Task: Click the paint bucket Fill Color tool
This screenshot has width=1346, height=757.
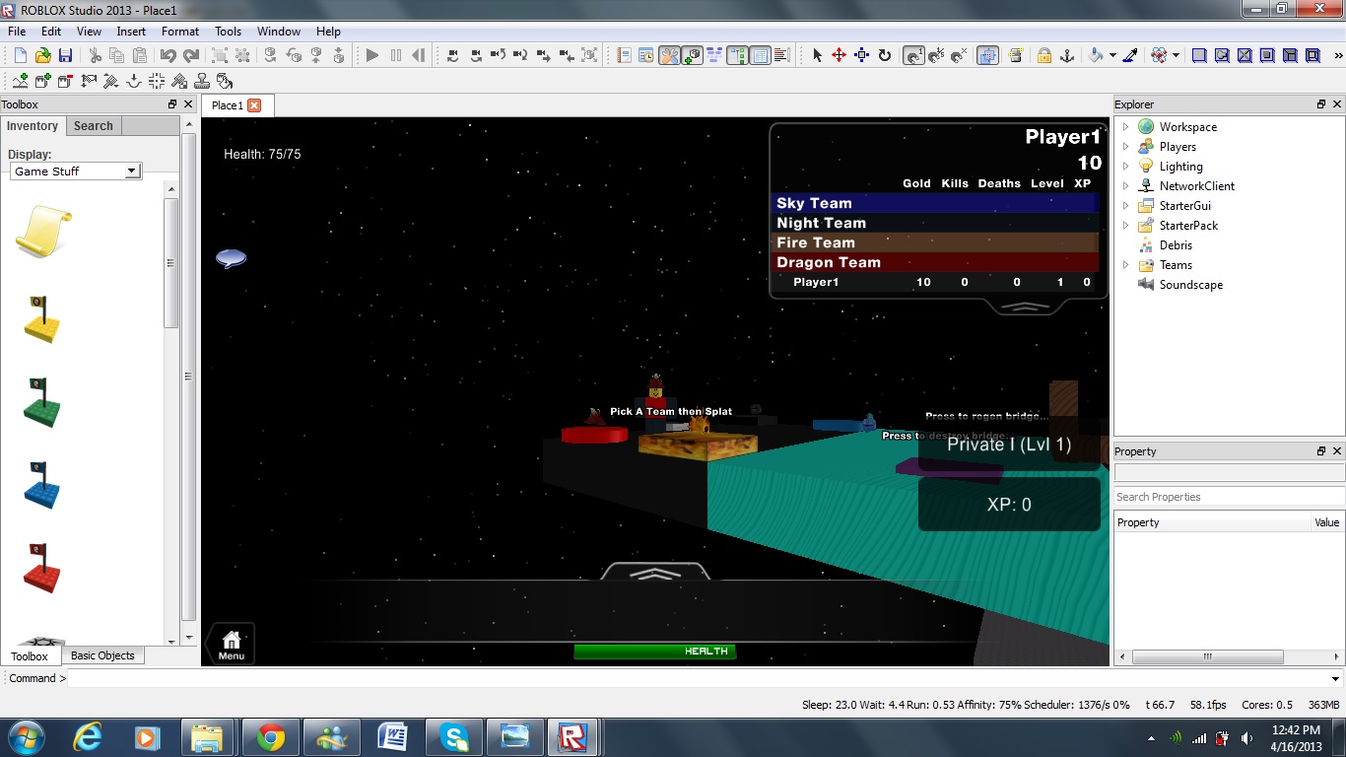Action: click(x=1096, y=55)
